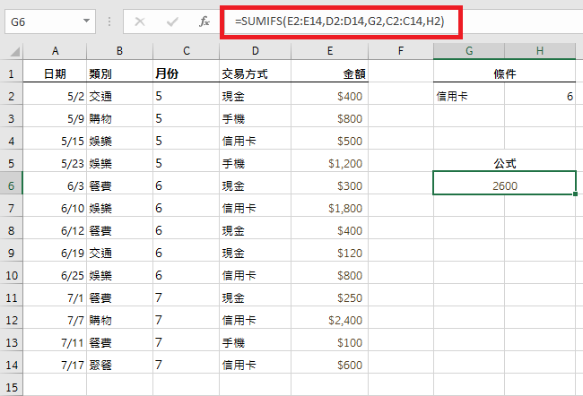Select cell G2 containing 信用卡 criteria
The width and height of the screenshot is (583, 396).
pyautogui.click(x=468, y=96)
